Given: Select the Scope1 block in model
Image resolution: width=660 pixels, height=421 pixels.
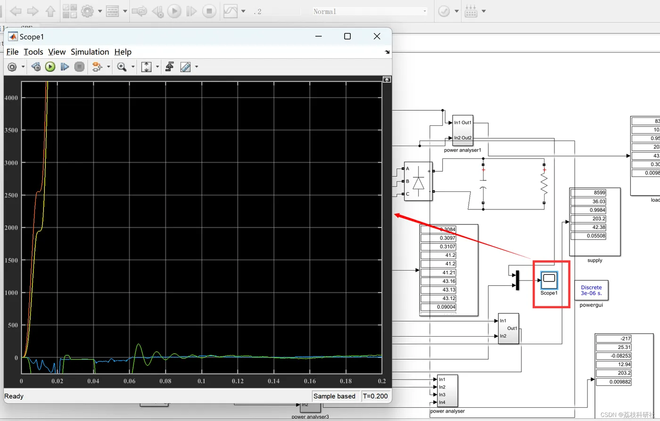Looking at the screenshot, I should pyautogui.click(x=549, y=281).
